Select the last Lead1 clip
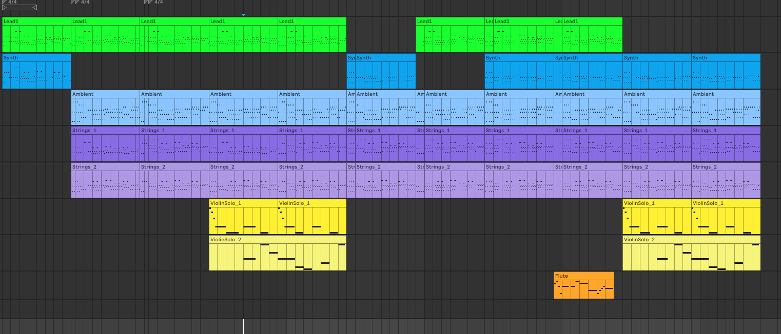 tap(592, 35)
